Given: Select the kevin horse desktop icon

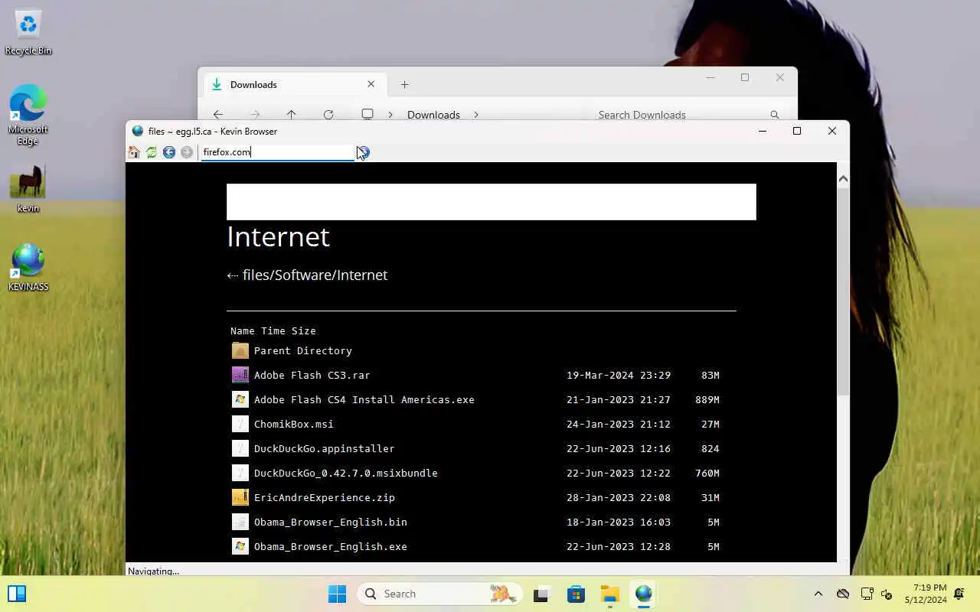Looking at the screenshot, I should 28,189.
